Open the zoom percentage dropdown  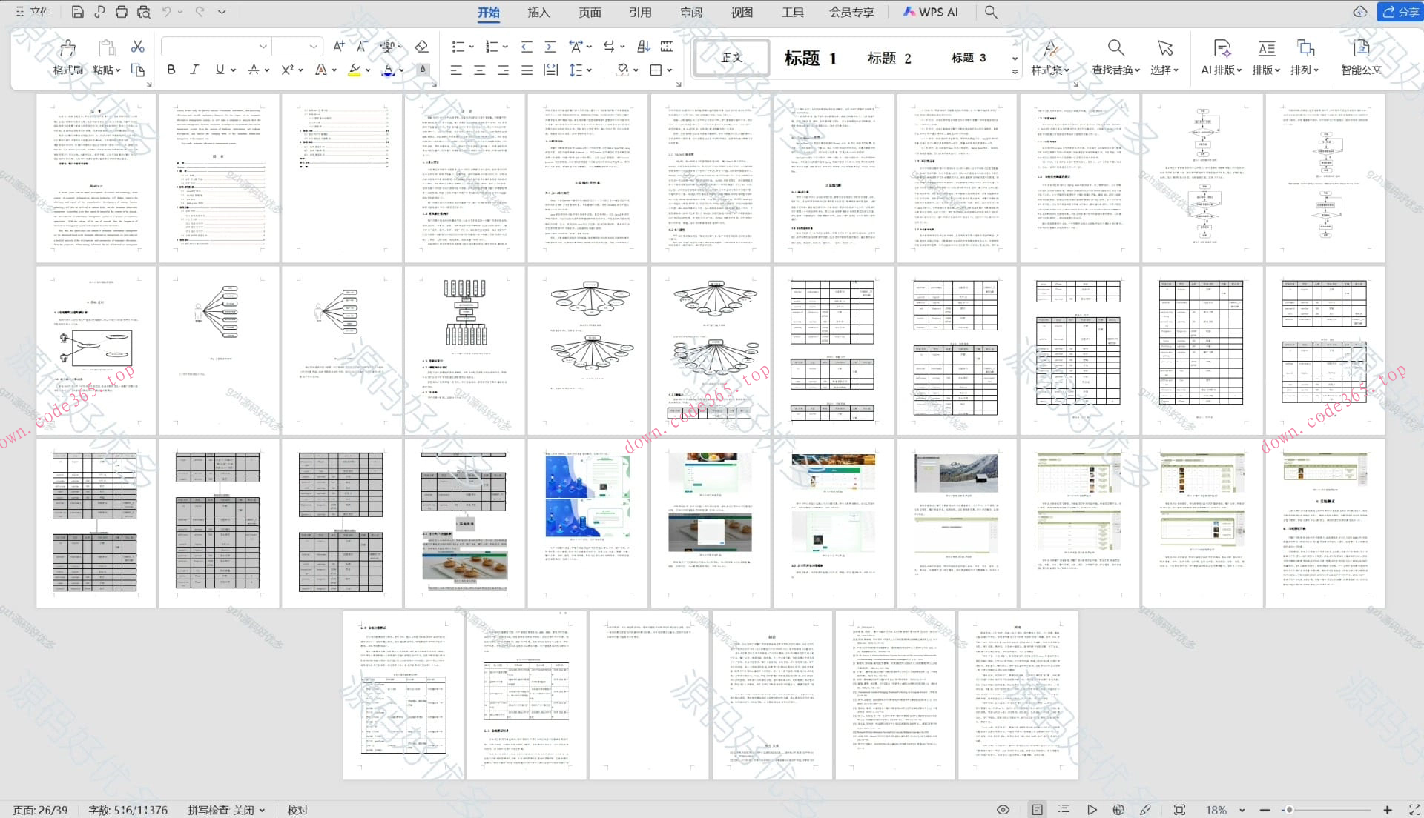coord(1242,810)
